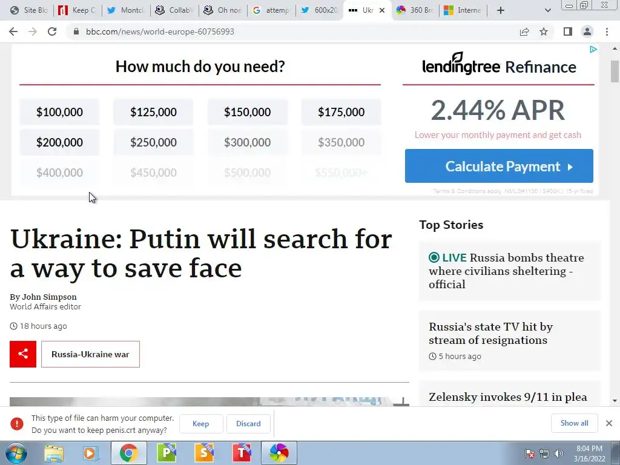Close the Ukraine BBC tab
This screenshot has width=620, height=465.
tap(382, 10)
